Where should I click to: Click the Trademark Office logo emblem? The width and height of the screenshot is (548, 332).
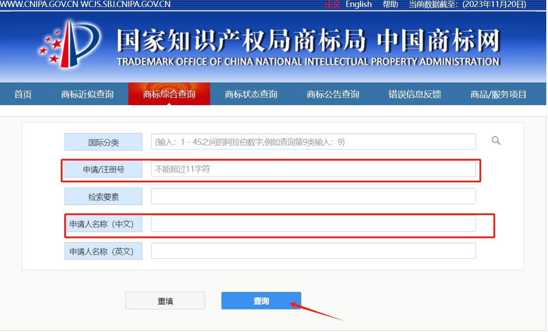click(71, 44)
